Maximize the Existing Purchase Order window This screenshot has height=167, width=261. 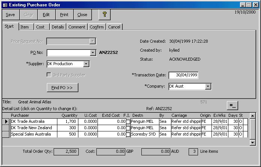pyautogui.click(x=249, y=5)
